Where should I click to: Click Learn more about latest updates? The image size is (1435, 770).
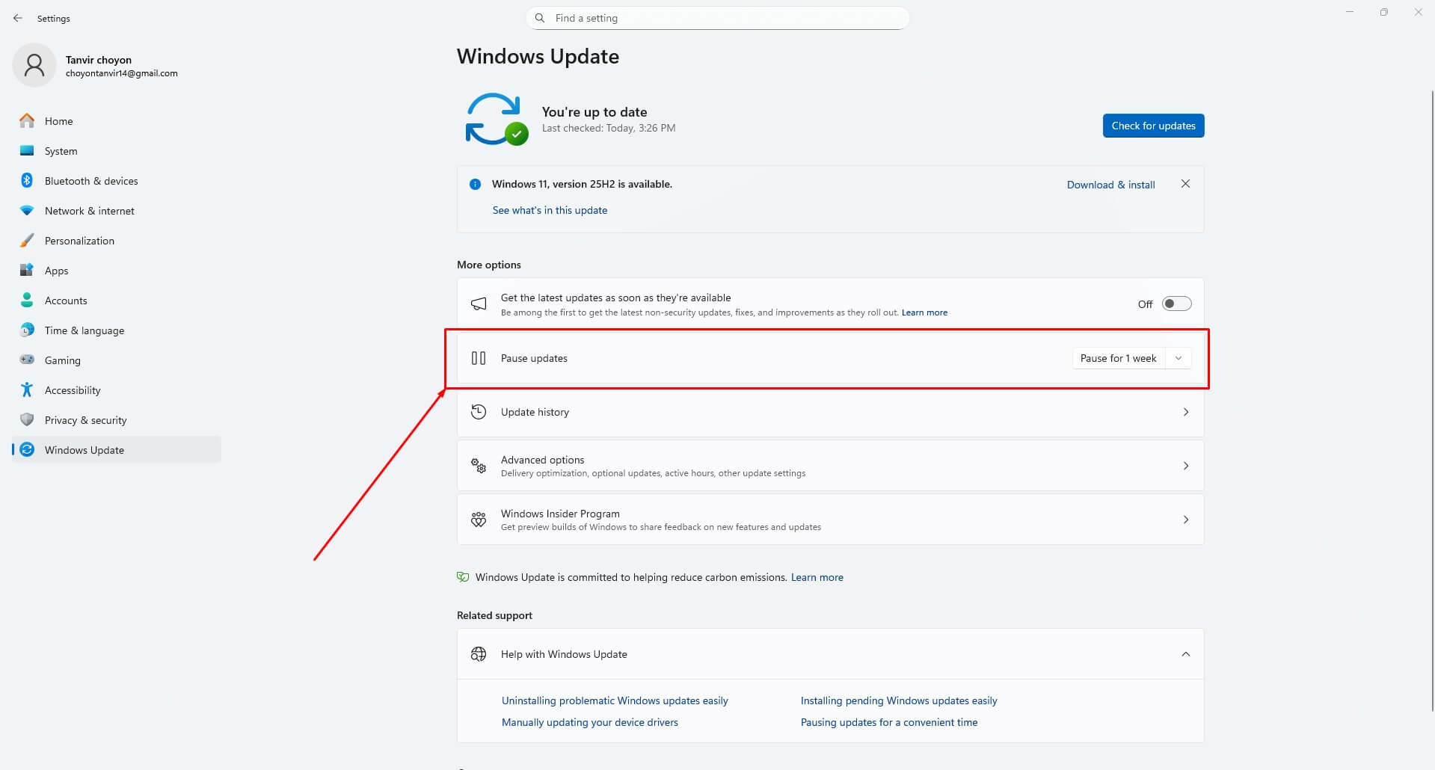[x=924, y=312]
